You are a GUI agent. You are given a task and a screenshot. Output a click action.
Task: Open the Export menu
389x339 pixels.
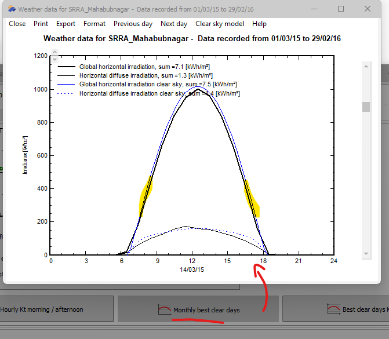[66, 24]
